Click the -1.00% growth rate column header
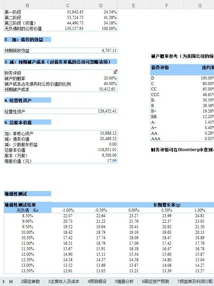 coord(68,210)
